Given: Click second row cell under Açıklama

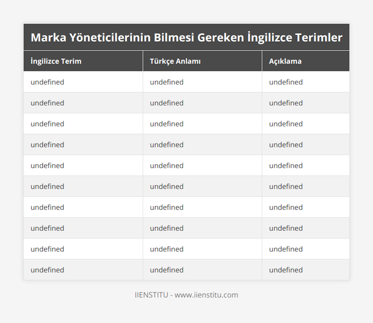Looking at the screenshot, I should click(286, 103).
